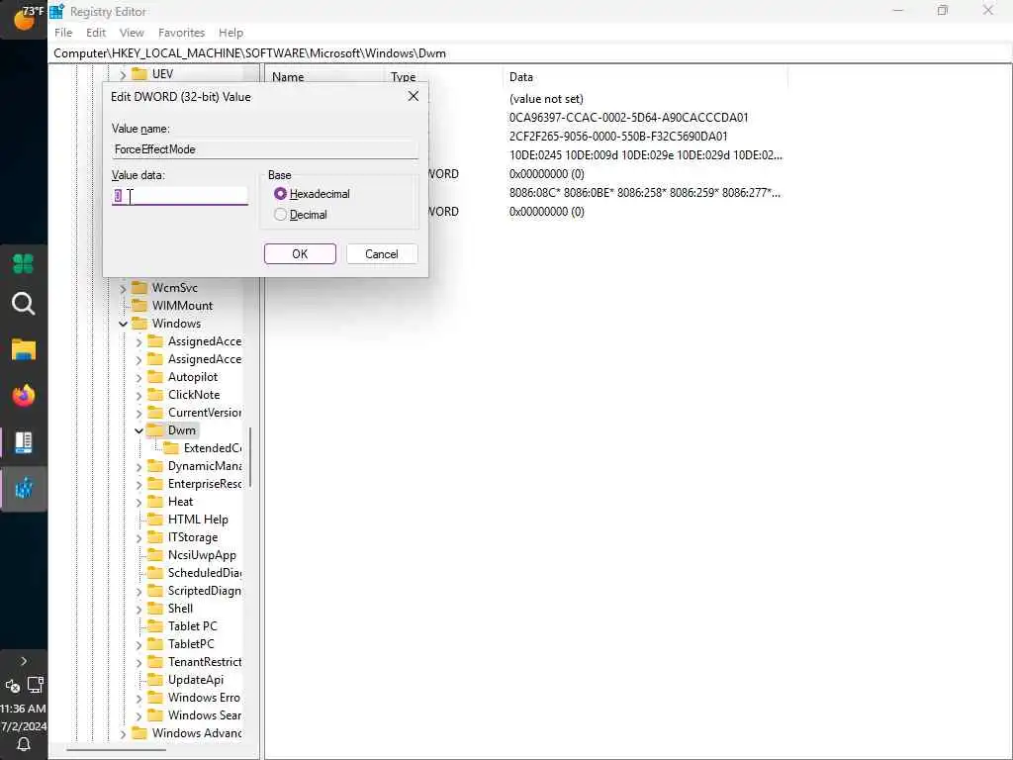Open taskbar Search icon
1013x760 pixels.
click(x=24, y=304)
